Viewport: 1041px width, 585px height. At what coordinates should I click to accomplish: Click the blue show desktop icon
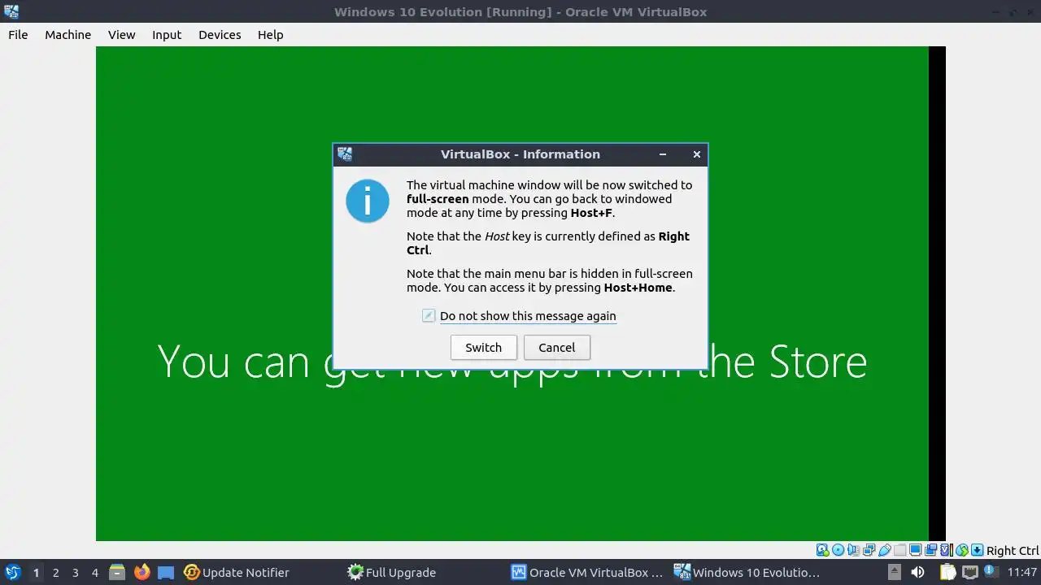tap(166, 572)
